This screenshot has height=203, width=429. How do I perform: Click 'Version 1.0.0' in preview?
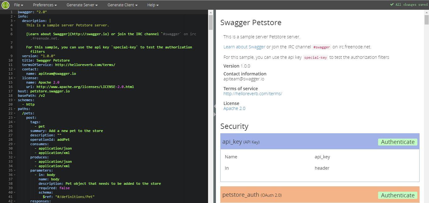click(x=237, y=66)
